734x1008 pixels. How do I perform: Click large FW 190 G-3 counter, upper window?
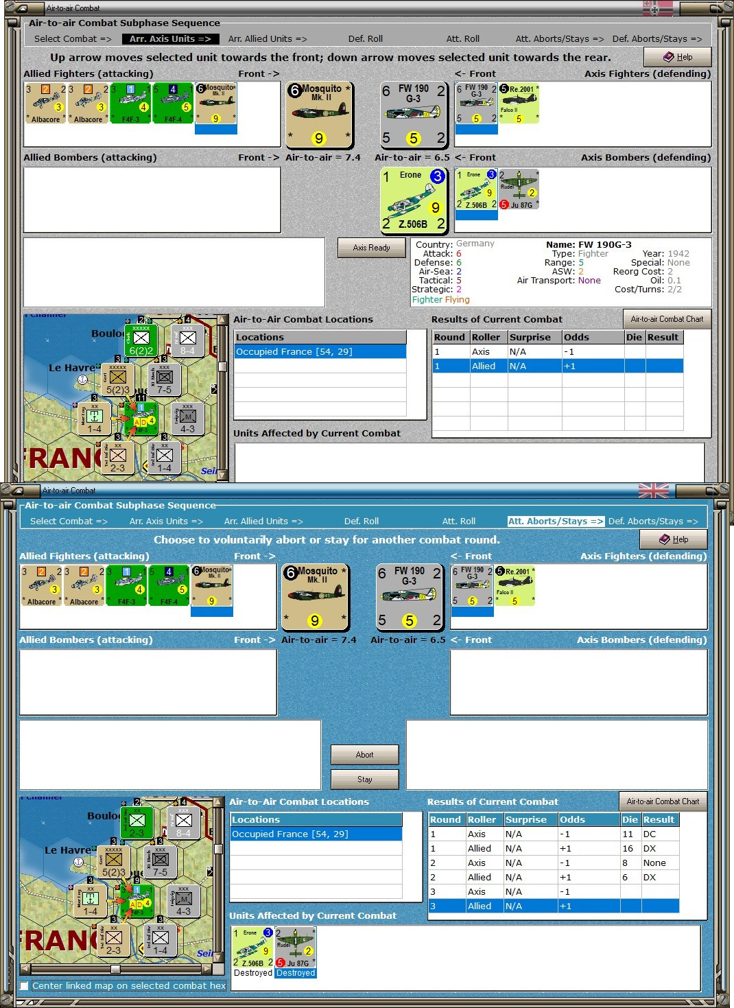coord(414,115)
